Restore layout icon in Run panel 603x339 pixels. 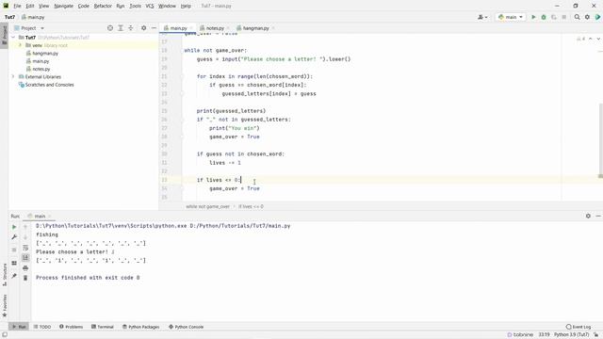(x=14, y=263)
